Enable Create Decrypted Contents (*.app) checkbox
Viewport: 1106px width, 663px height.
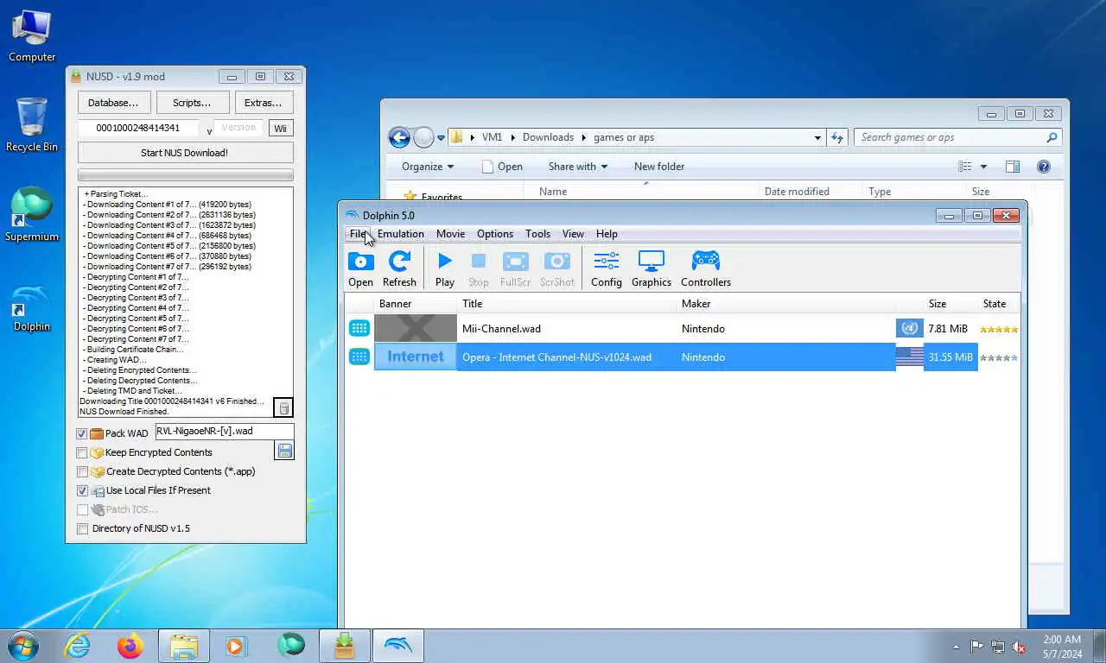tap(82, 471)
